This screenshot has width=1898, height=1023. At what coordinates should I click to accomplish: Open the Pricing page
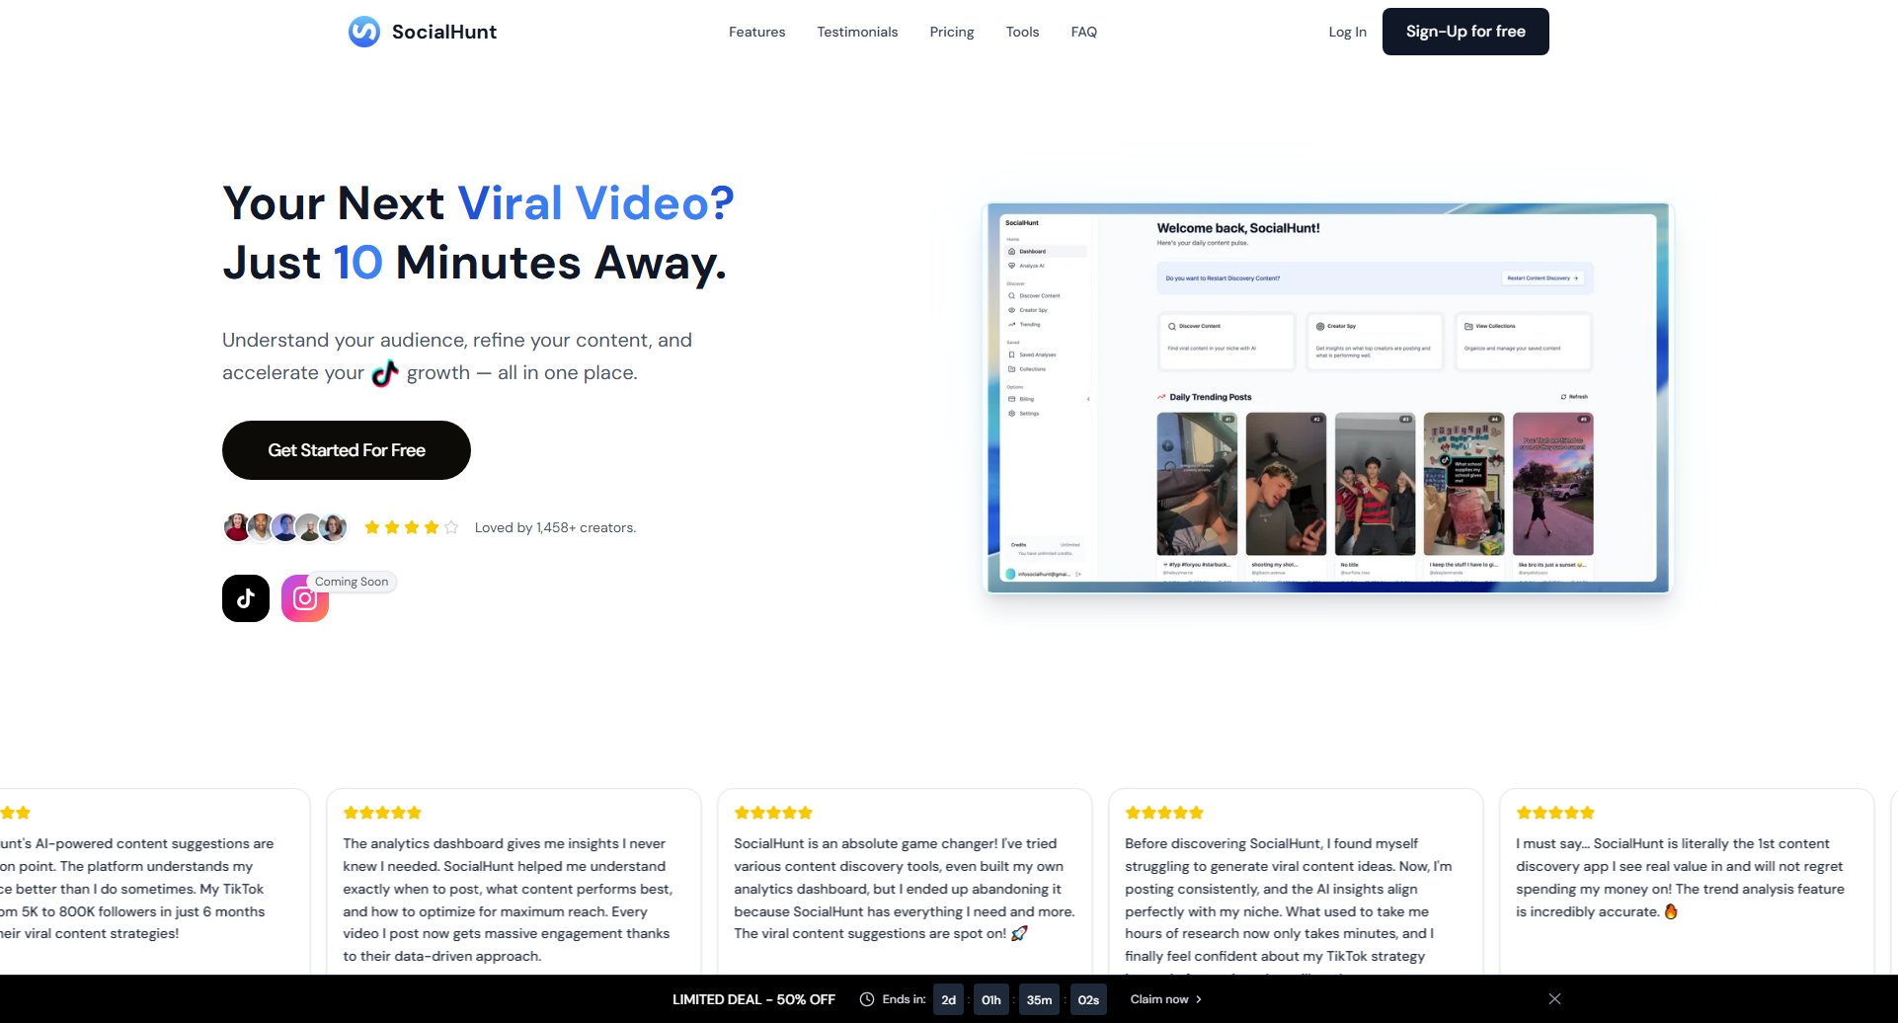tap(951, 31)
